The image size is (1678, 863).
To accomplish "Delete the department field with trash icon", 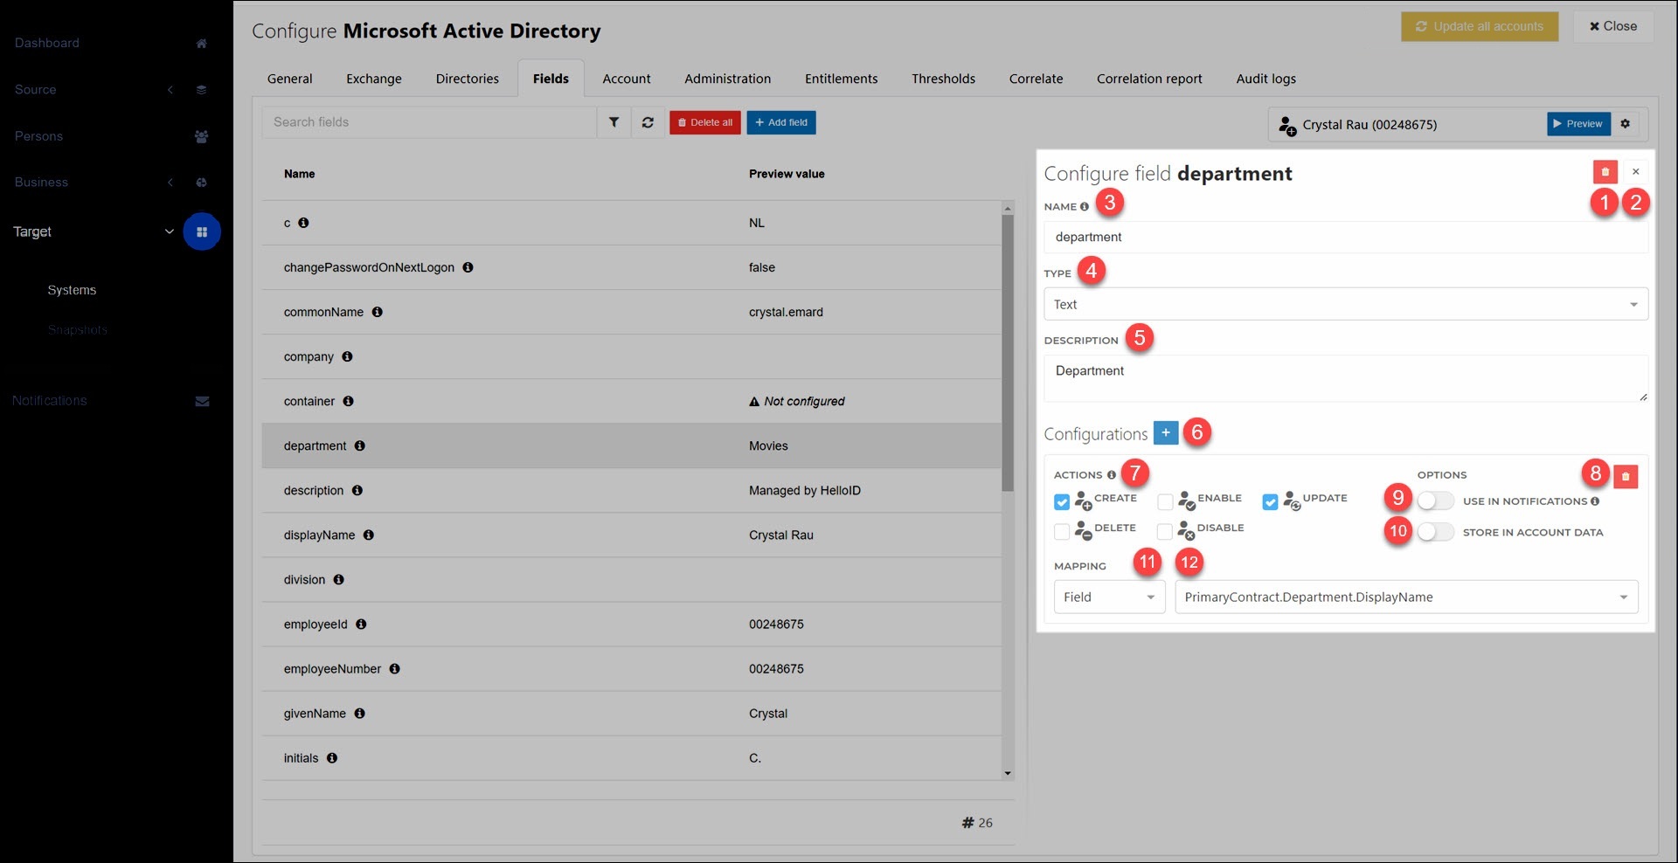I will (1605, 172).
